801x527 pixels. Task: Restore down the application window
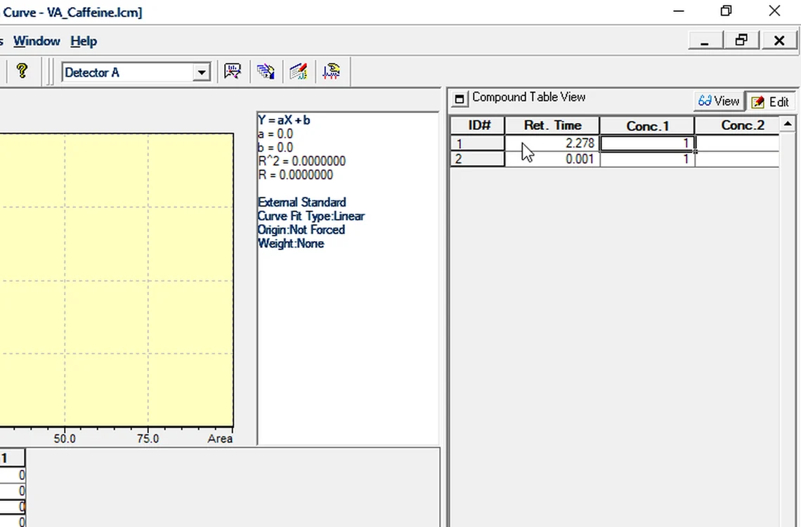point(726,11)
